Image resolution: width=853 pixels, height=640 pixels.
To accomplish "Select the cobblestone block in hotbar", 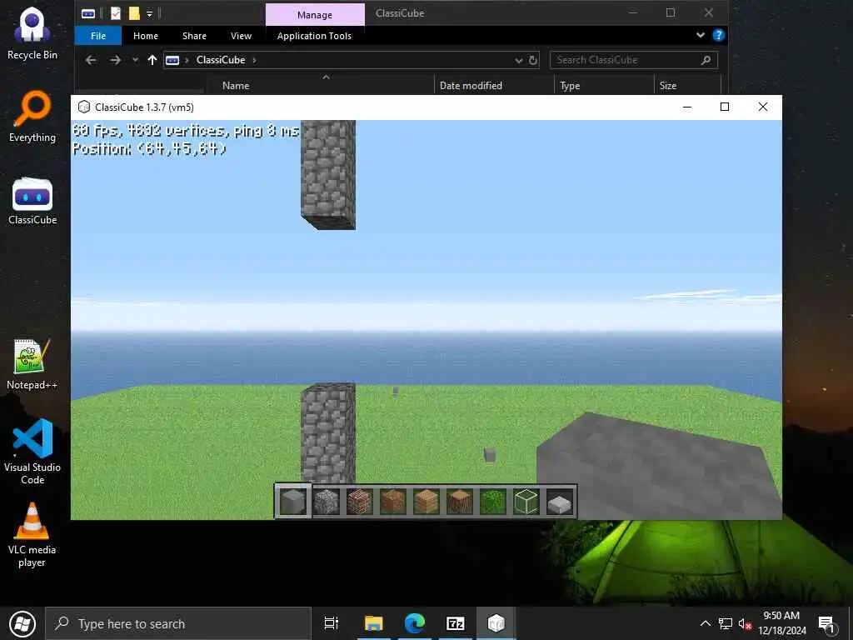I will 327,501.
